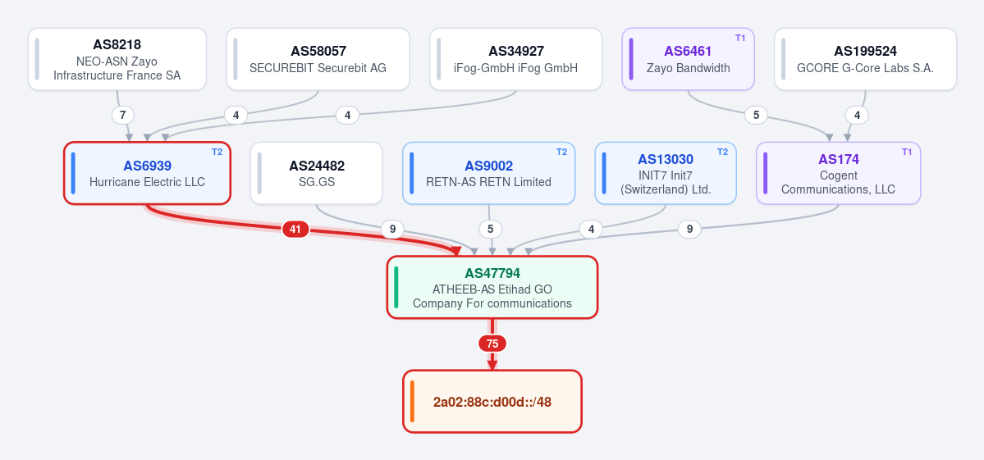This screenshot has height=460, width=984.
Task: Click the 5 edge label below AS6461
Action: click(756, 116)
